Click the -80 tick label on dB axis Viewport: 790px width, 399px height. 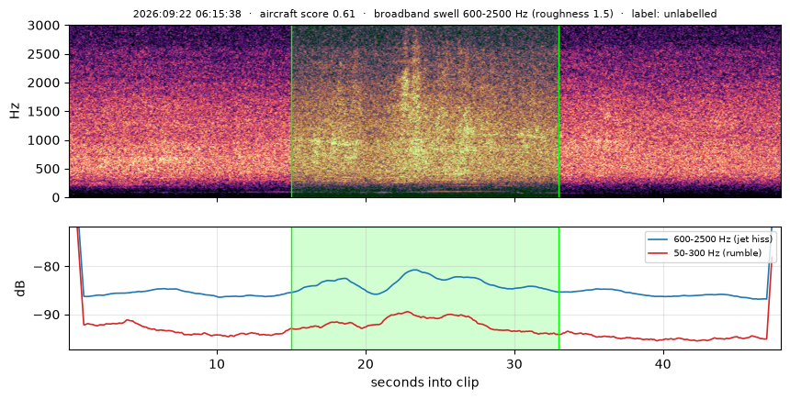click(47, 267)
